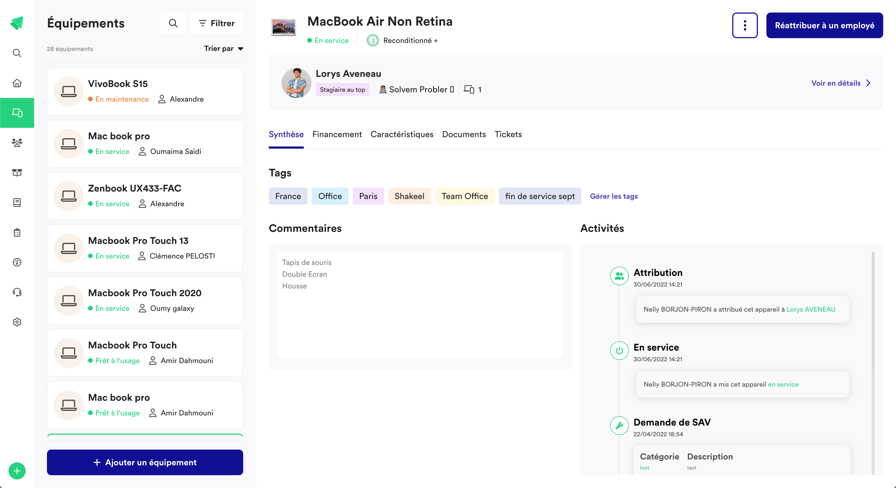This screenshot has width=896, height=488.
Task: Select the equipment devices sidebar icon
Action: coord(17,113)
